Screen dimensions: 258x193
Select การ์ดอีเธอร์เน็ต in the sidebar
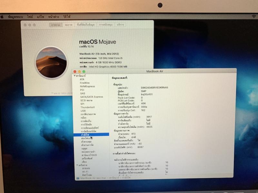(x=89, y=131)
